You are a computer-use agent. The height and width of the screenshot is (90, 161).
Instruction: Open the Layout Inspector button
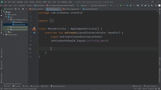point(150,86)
